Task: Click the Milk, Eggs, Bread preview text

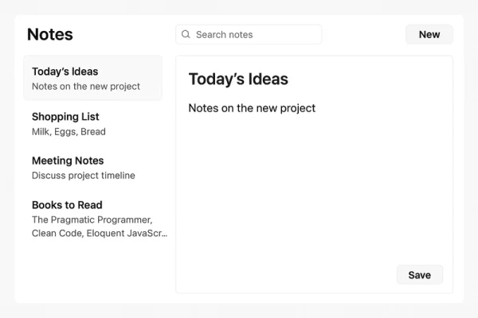Action: click(69, 132)
